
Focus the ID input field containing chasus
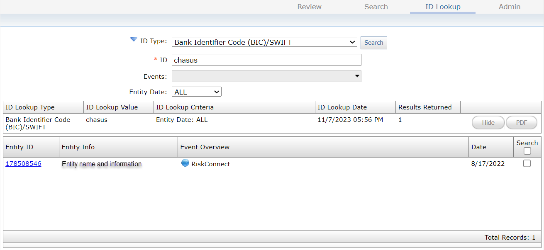point(266,60)
